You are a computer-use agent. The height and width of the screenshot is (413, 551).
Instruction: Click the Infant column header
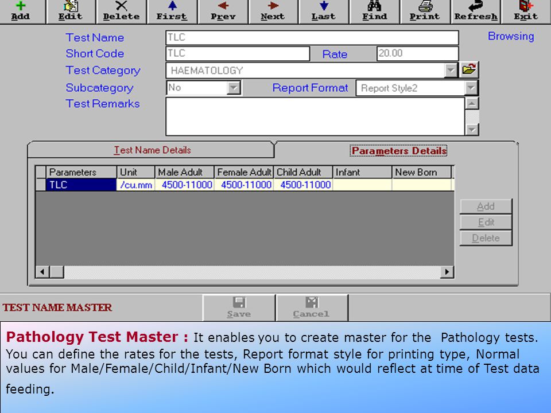click(362, 172)
